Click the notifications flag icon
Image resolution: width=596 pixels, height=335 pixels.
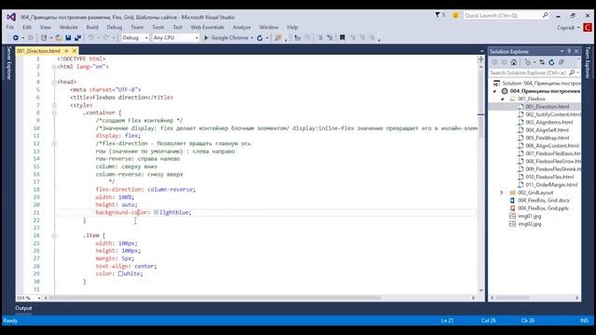pyautogui.click(x=438, y=15)
